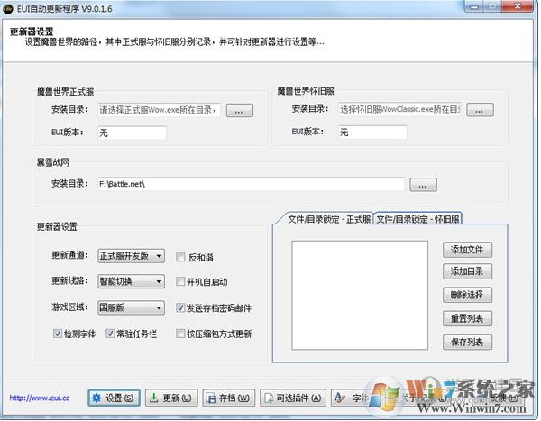Switch to 文件/目录锁定 - 怀旧服 tab
541x421 pixels.
pos(417,219)
